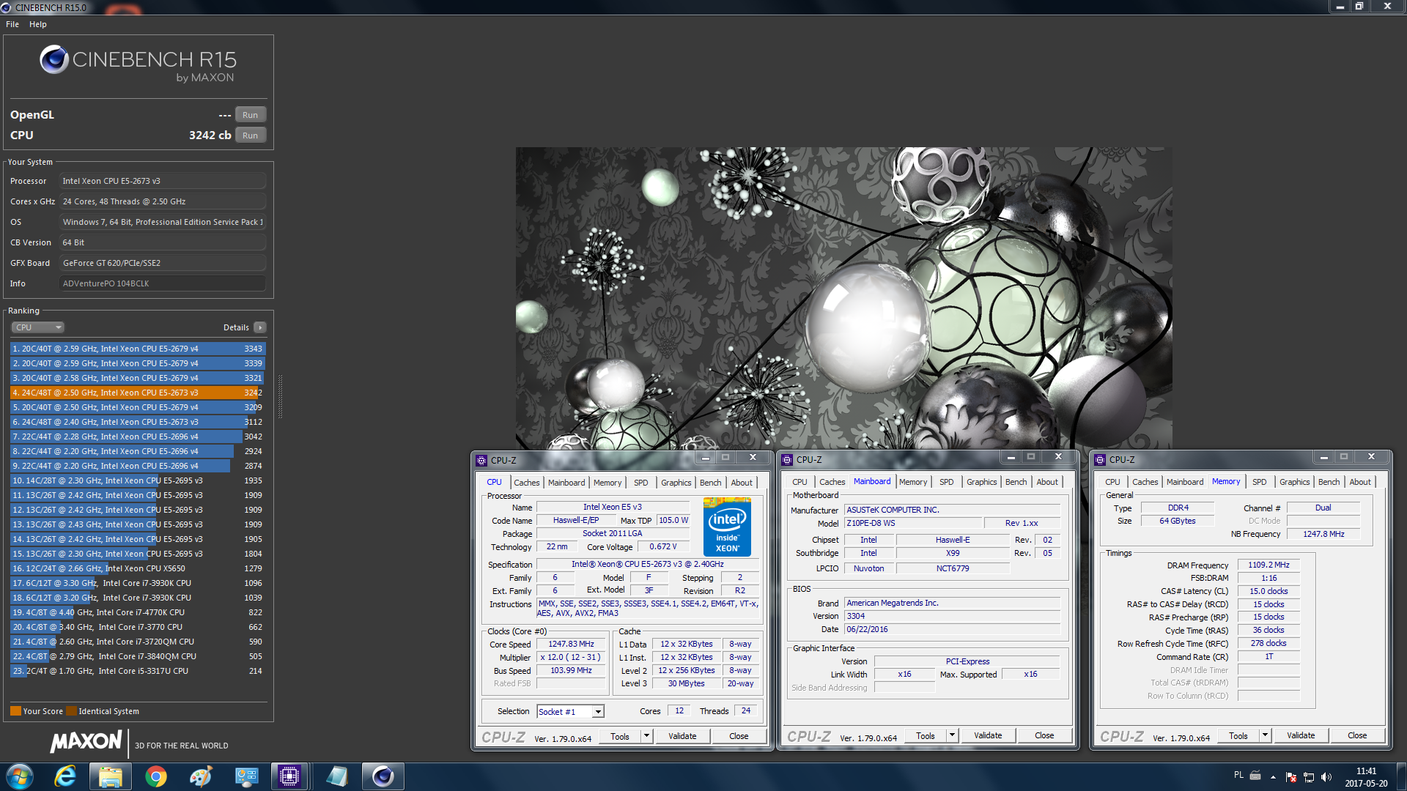Click the MAXON logo
The width and height of the screenshot is (1407, 791).
click(x=86, y=742)
